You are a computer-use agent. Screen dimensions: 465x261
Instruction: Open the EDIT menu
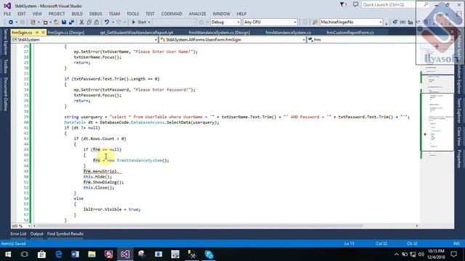click(x=21, y=14)
